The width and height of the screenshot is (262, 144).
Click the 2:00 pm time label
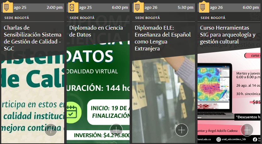54,8
